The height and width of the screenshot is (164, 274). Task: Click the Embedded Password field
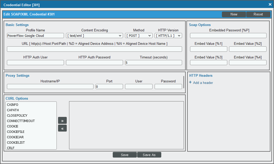pos(228,36)
